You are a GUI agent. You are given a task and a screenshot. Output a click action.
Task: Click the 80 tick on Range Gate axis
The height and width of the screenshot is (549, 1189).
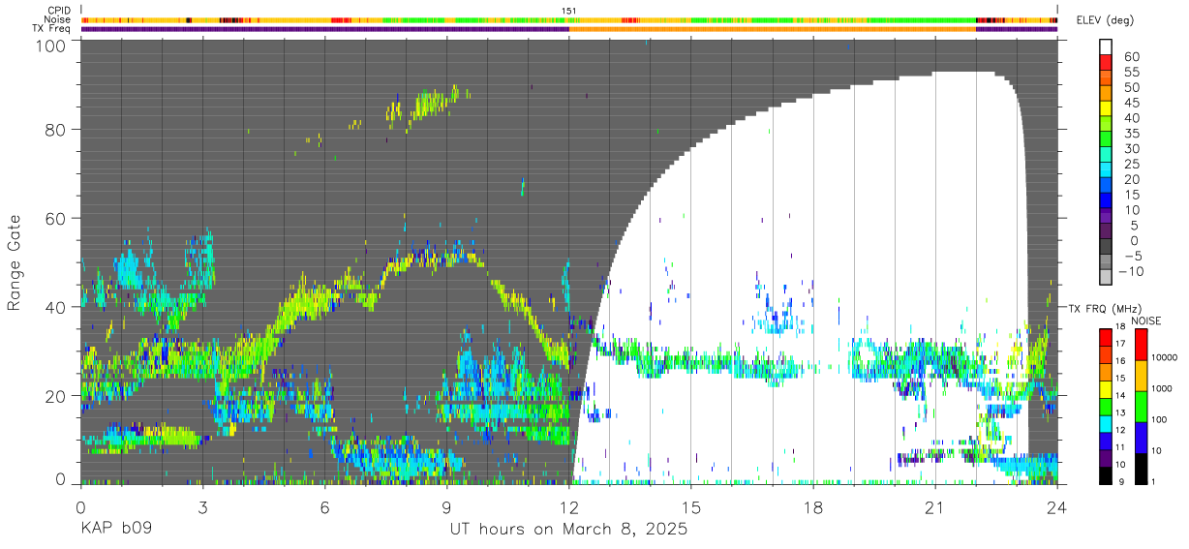tap(57, 132)
